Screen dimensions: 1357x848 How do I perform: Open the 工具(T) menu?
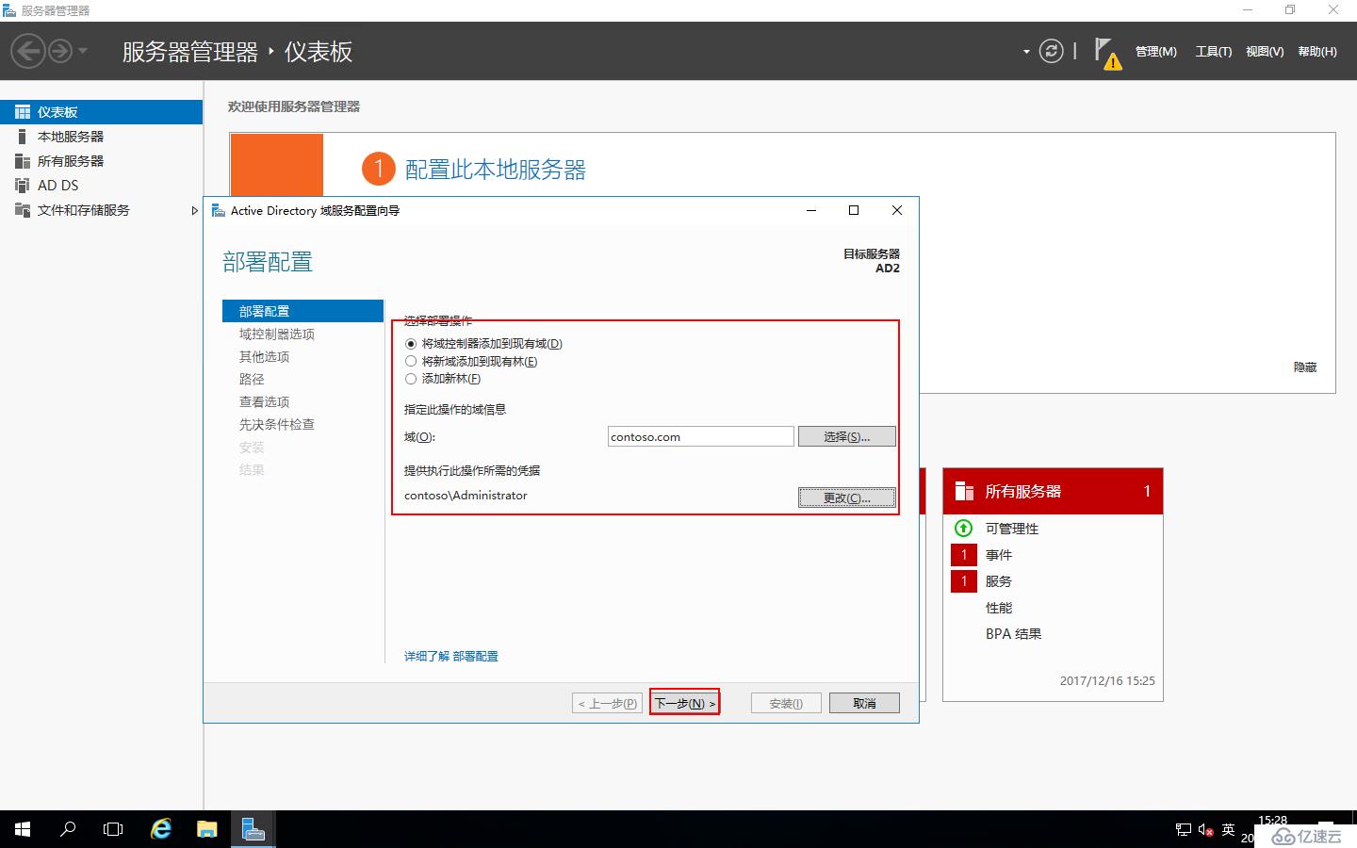[x=1214, y=52]
